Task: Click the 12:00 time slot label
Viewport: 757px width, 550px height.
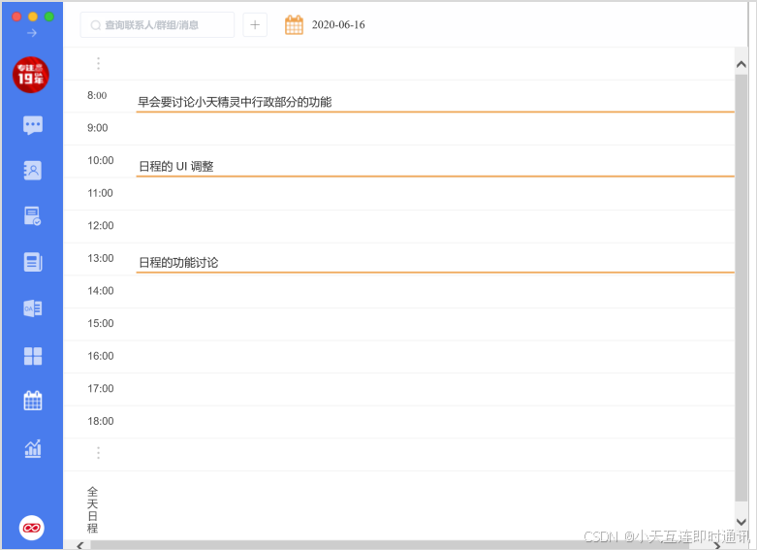Action: 101,225
